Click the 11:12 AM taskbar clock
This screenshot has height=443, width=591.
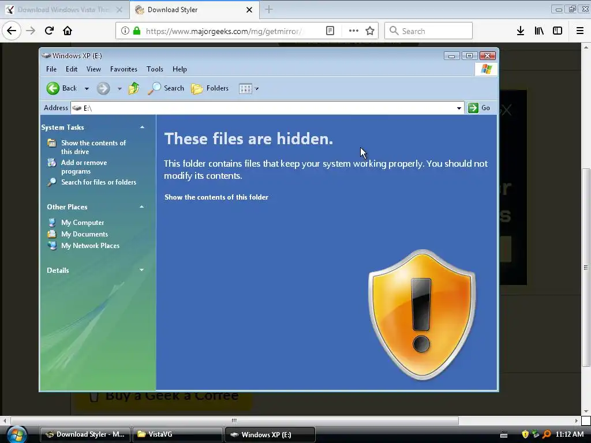[x=570, y=434]
